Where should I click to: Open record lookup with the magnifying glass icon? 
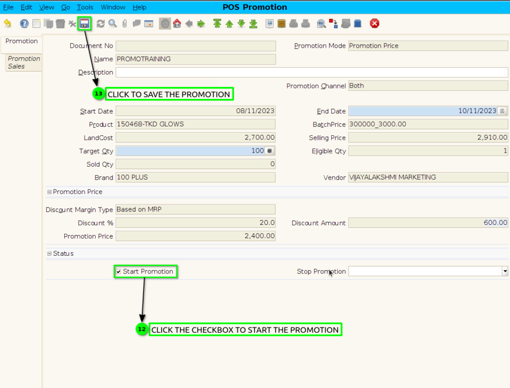113,23
